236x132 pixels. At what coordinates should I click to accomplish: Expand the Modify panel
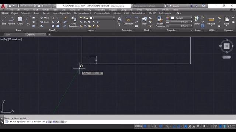[x=53, y=30]
